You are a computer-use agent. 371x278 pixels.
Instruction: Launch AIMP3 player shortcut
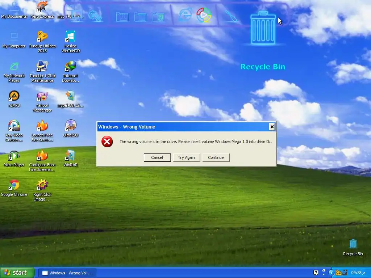pos(14,99)
